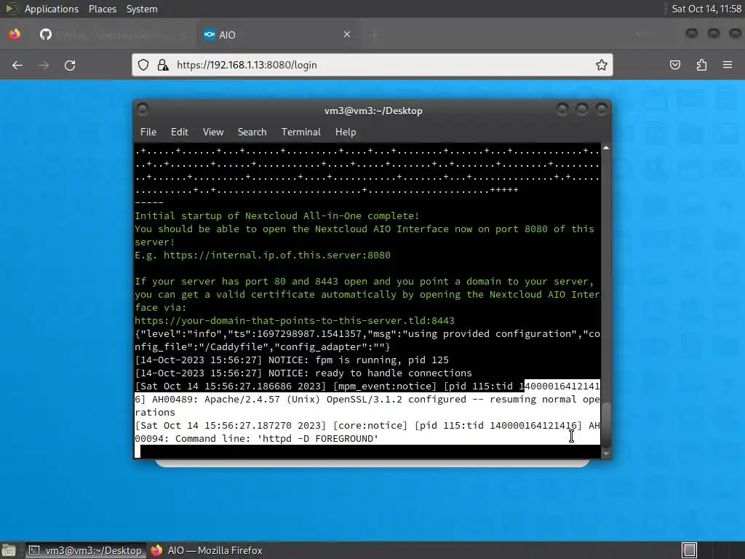This screenshot has height=559, width=745.
Task: Open the System menu in top panel
Action: 142,9
